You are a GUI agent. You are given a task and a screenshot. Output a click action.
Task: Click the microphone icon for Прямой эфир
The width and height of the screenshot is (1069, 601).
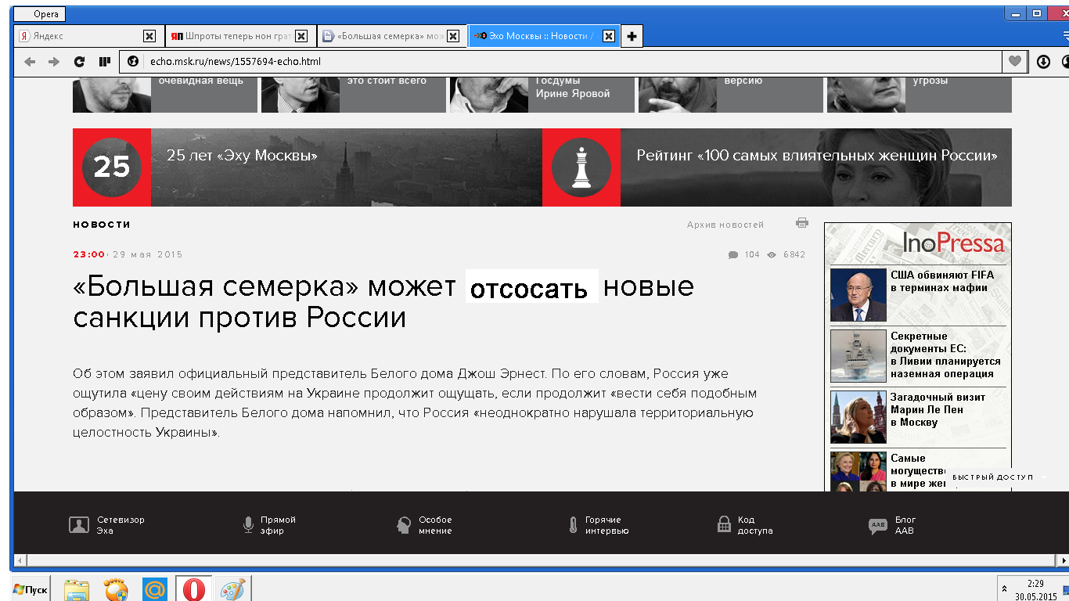click(249, 525)
